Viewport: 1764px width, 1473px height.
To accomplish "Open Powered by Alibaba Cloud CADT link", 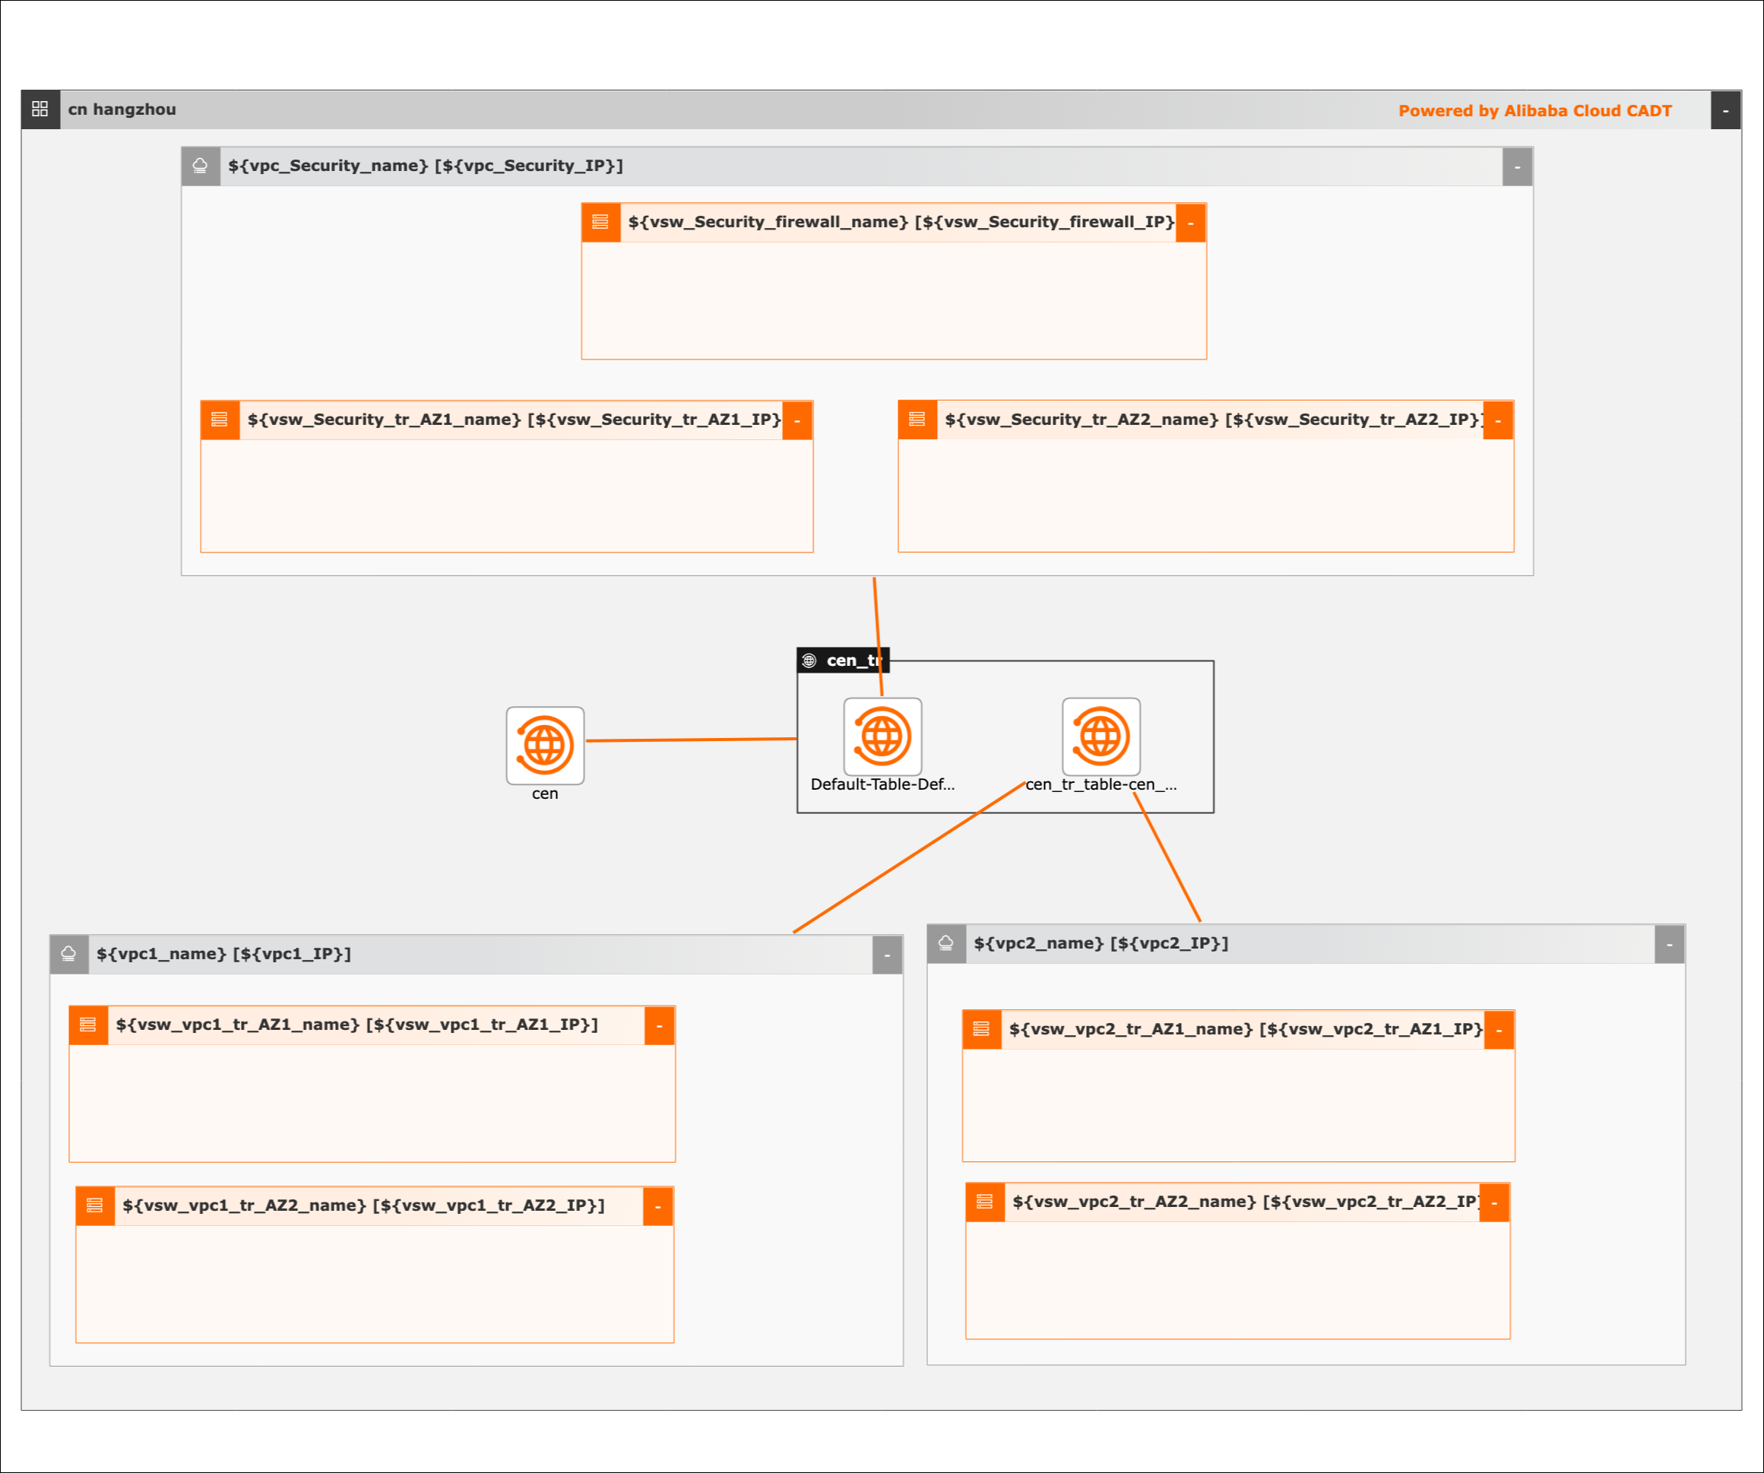I will (1534, 111).
